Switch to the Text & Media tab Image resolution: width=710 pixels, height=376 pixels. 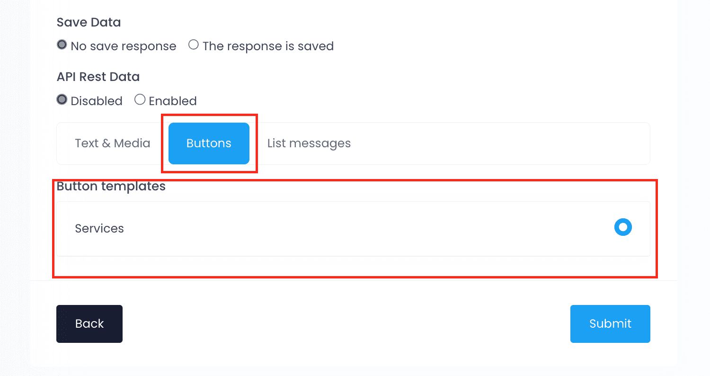coord(113,143)
